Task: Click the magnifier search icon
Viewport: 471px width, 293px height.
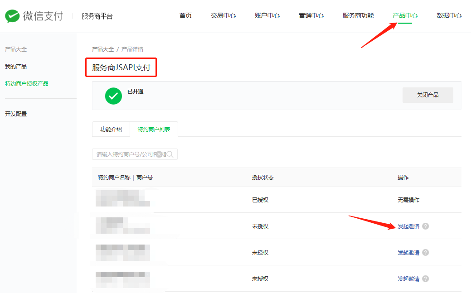Action: pos(170,154)
